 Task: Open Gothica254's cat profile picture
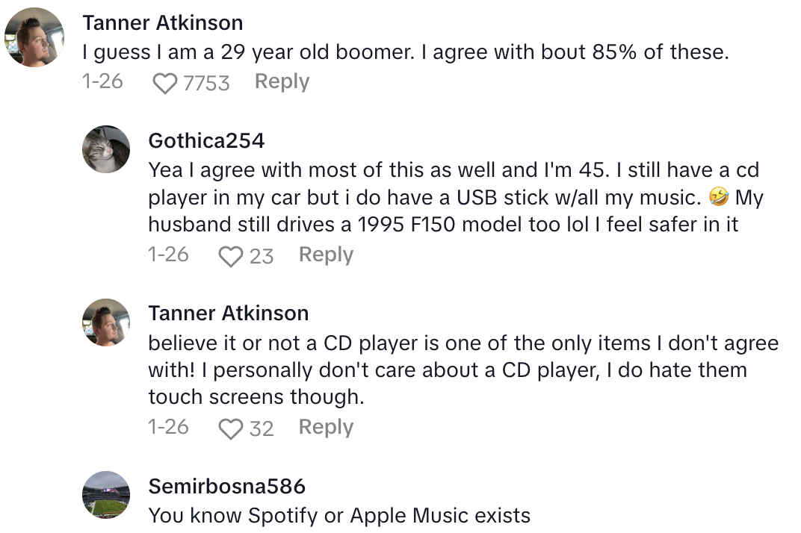click(106, 149)
